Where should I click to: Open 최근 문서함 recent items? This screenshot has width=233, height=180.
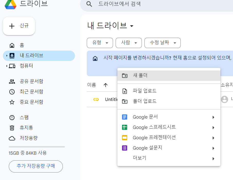tap(39, 92)
